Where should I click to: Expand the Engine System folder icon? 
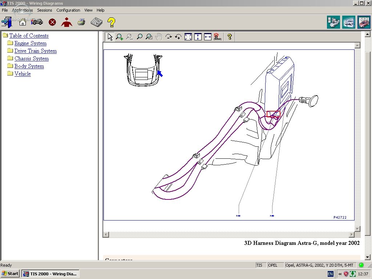[x=10, y=43]
